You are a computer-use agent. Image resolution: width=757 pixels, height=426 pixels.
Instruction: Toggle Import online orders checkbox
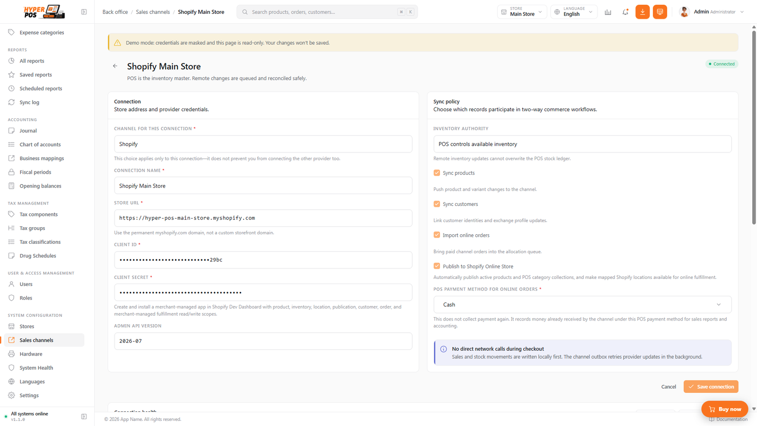tap(437, 235)
